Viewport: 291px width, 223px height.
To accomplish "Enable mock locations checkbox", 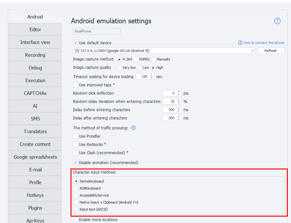I will [76, 220].
